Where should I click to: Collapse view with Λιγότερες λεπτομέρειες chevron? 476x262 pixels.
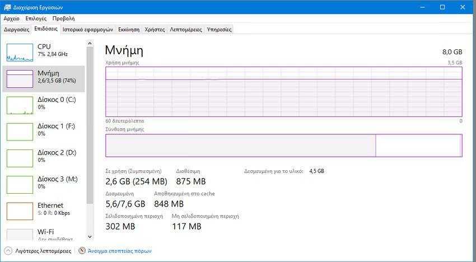tap(8, 251)
